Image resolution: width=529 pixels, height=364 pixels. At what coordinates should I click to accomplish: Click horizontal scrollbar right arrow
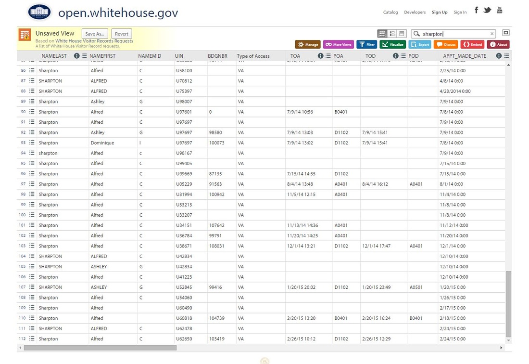point(501,348)
